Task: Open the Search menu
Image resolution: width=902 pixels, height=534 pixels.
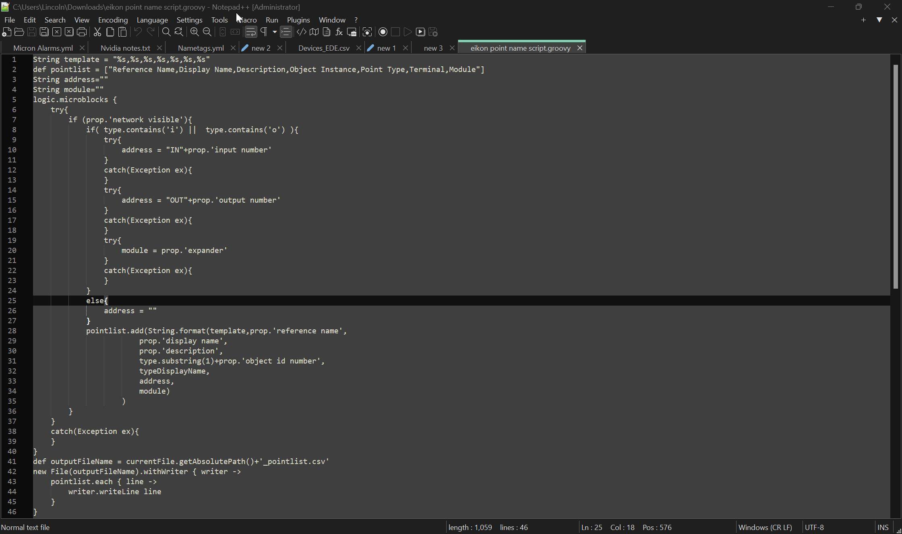Action: pyautogui.click(x=55, y=20)
